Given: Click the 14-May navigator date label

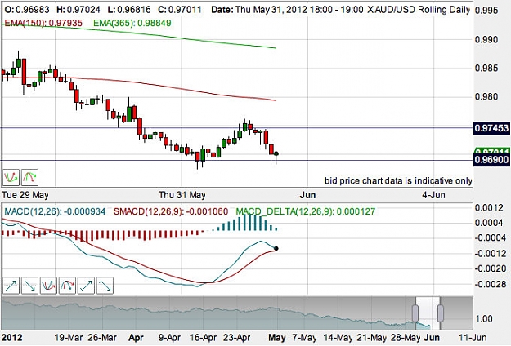Looking at the screenshot, I should pos(338,338).
